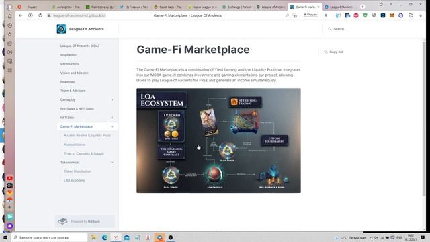This screenshot has width=430, height=242.
Task: Open YouTube from the browser sidebar
Action: (10, 178)
